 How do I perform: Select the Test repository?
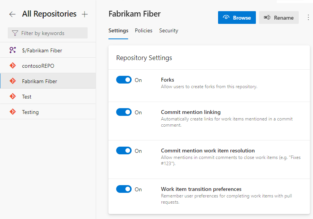point(48,96)
